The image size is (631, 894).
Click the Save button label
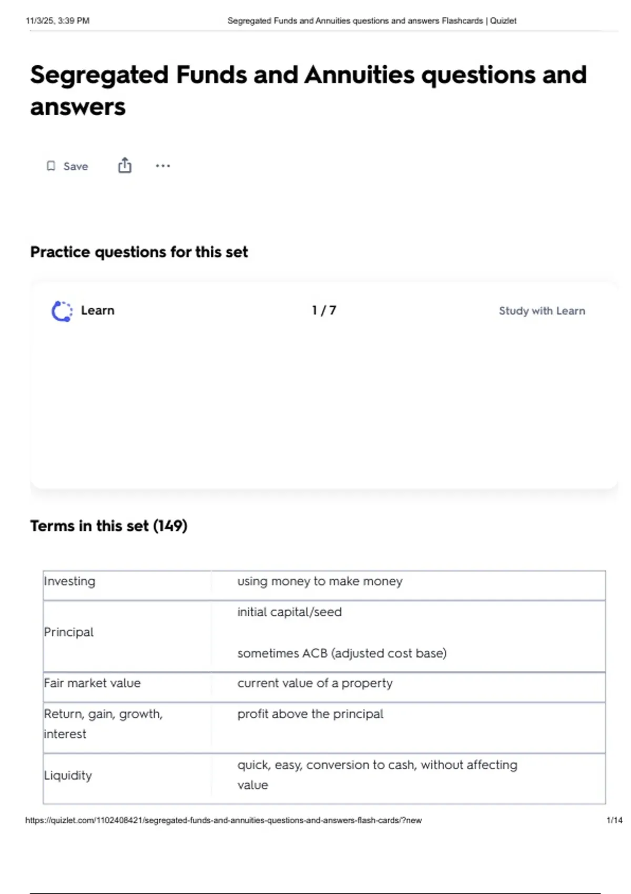[76, 166]
